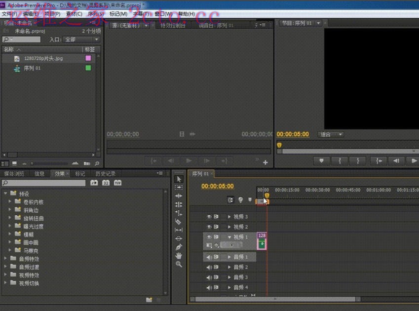Switch to the 媒体浏览 tab
Viewport: 419px width, 311px height.
[x=14, y=174]
